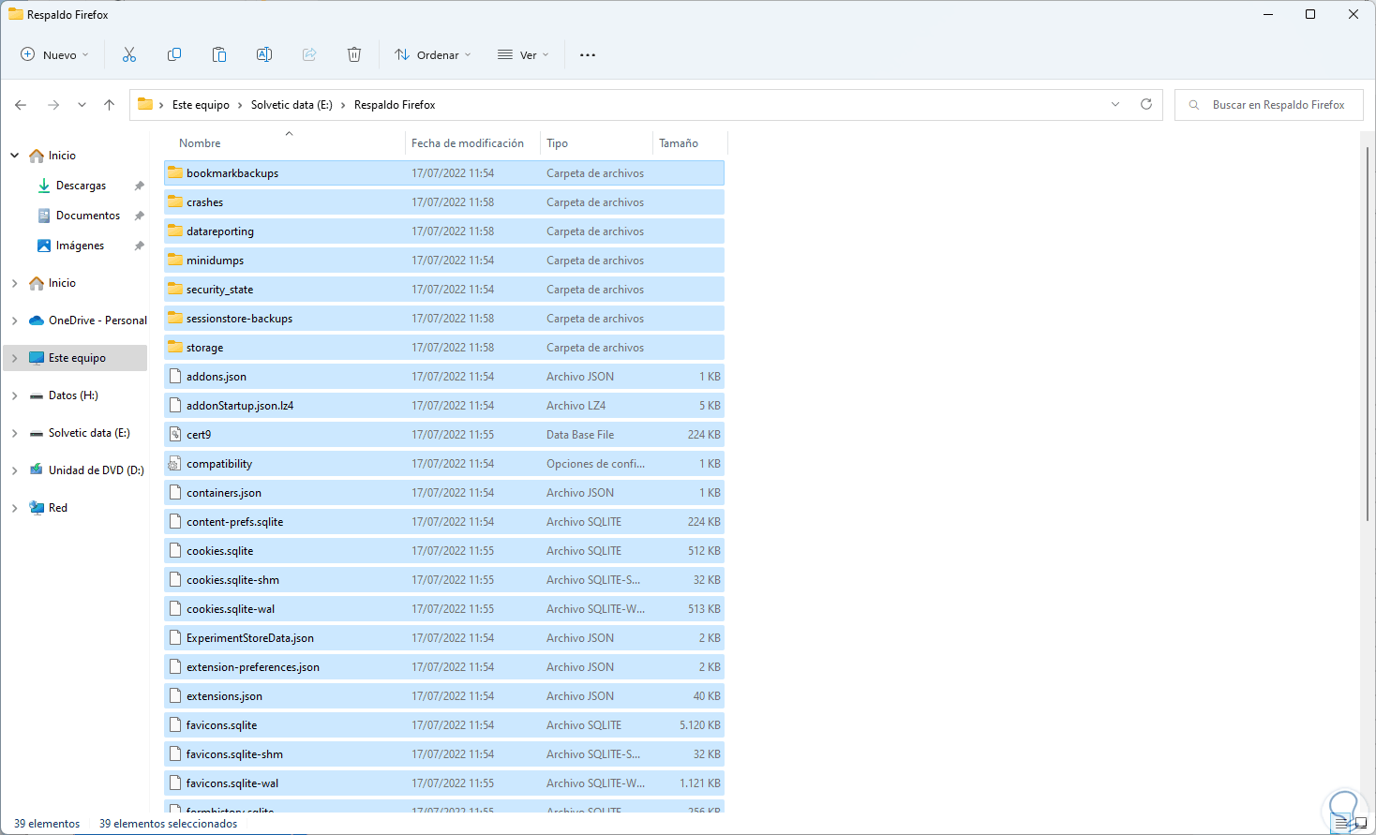
Task: Go forward with the right arrow button
Action: click(x=53, y=105)
